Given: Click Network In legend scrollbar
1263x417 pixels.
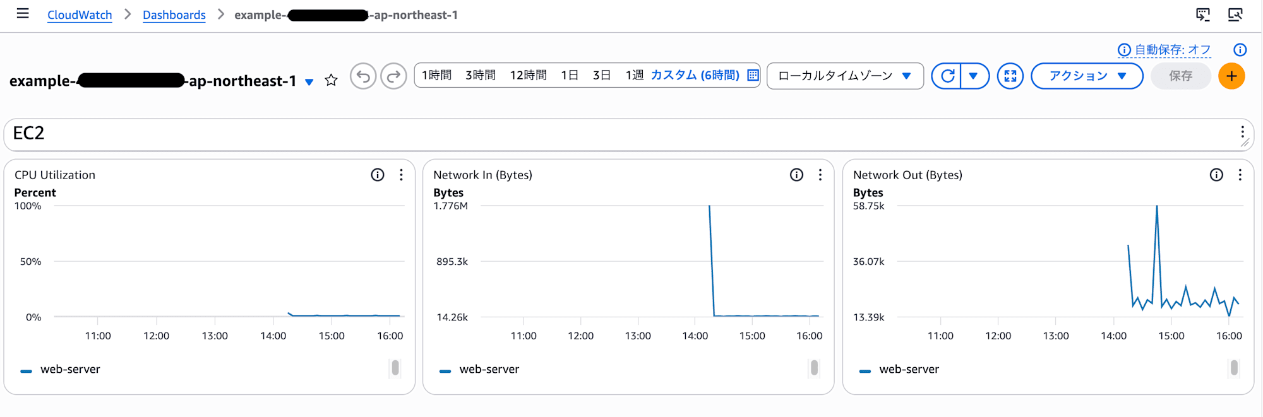Looking at the screenshot, I should click(x=815, y=368).
